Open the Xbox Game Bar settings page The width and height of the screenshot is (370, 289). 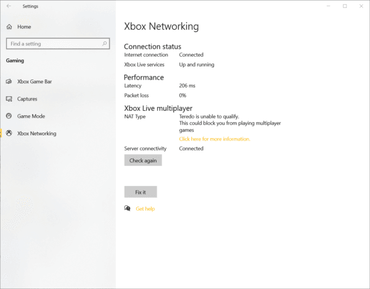point(35,81)
